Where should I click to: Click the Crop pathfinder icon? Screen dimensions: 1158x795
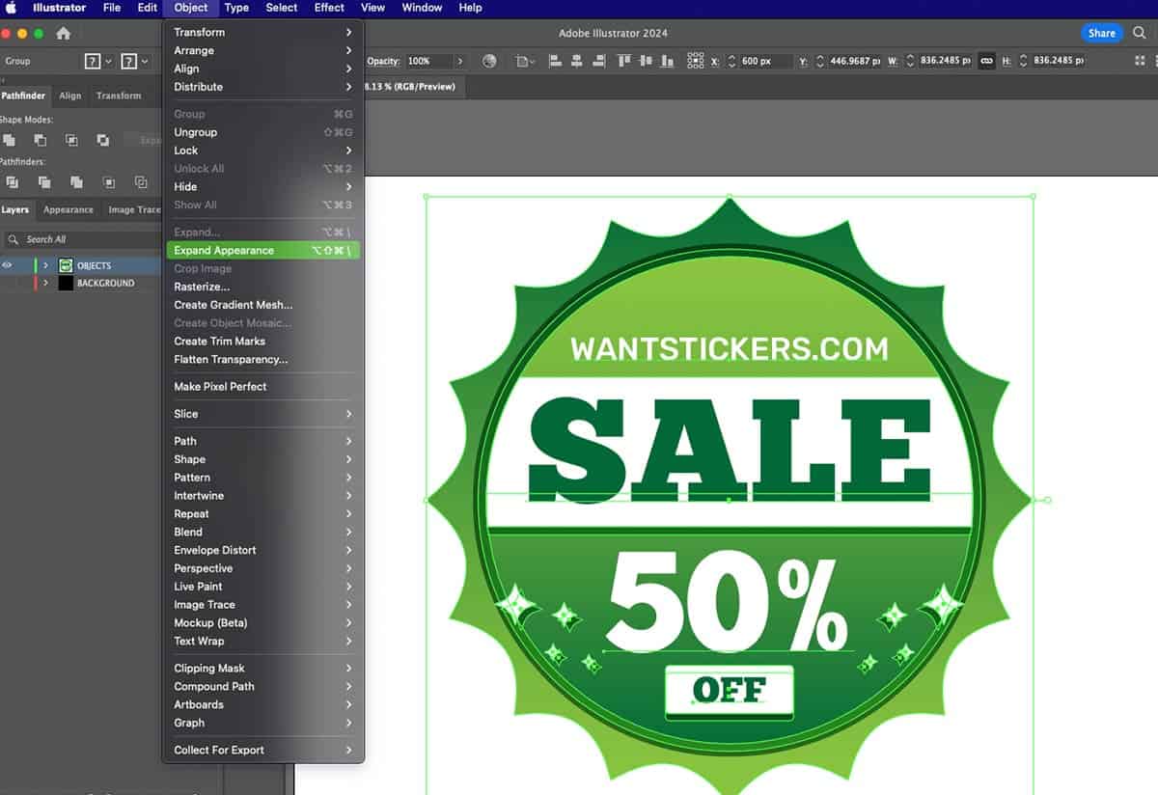click(109, 182)
